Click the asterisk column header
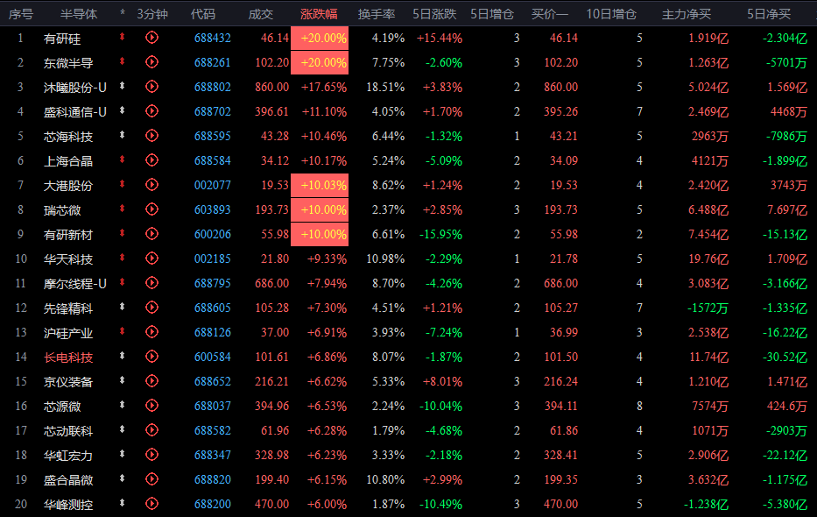Viewport: 817px width, 517px height. [123, 13]
